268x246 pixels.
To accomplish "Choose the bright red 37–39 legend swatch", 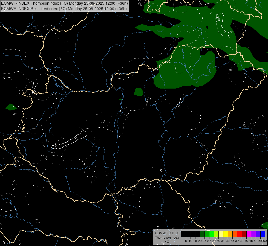I will pyautogui.click(x=240, y=234).
